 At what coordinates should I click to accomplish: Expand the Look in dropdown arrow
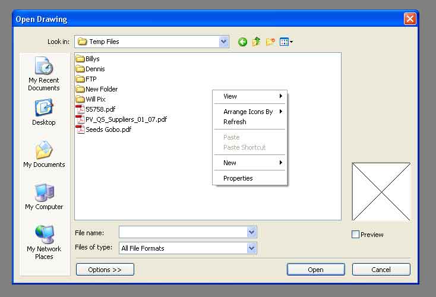[x=223, y=42]
